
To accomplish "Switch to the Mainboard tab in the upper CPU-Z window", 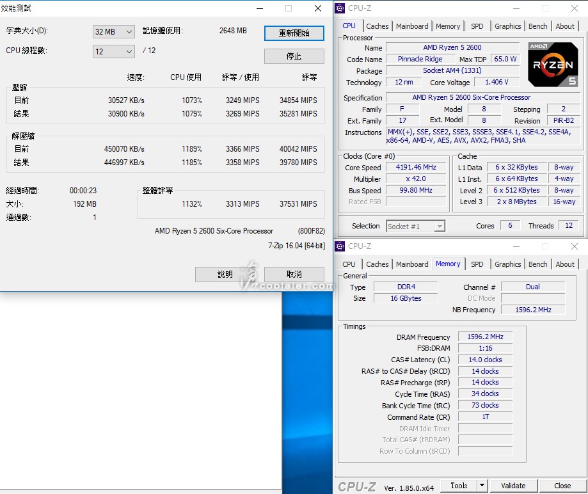I will [x=412, y=26].
